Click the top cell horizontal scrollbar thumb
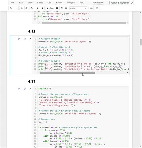Image resolution: width=142 pixels, height=148 pixels. pyautogui.click(x=84, y=23)
